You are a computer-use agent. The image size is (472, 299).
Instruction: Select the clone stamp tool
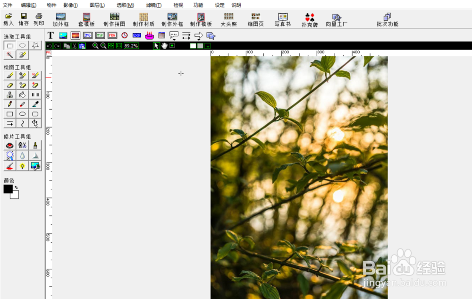click(x=10, y=95)
